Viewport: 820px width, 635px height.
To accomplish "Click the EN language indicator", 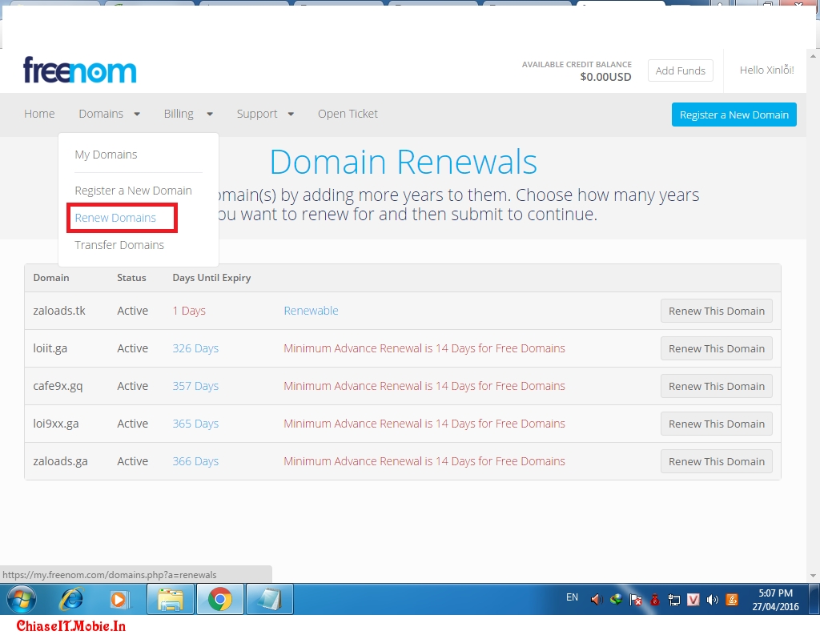I will click(572, 597).
